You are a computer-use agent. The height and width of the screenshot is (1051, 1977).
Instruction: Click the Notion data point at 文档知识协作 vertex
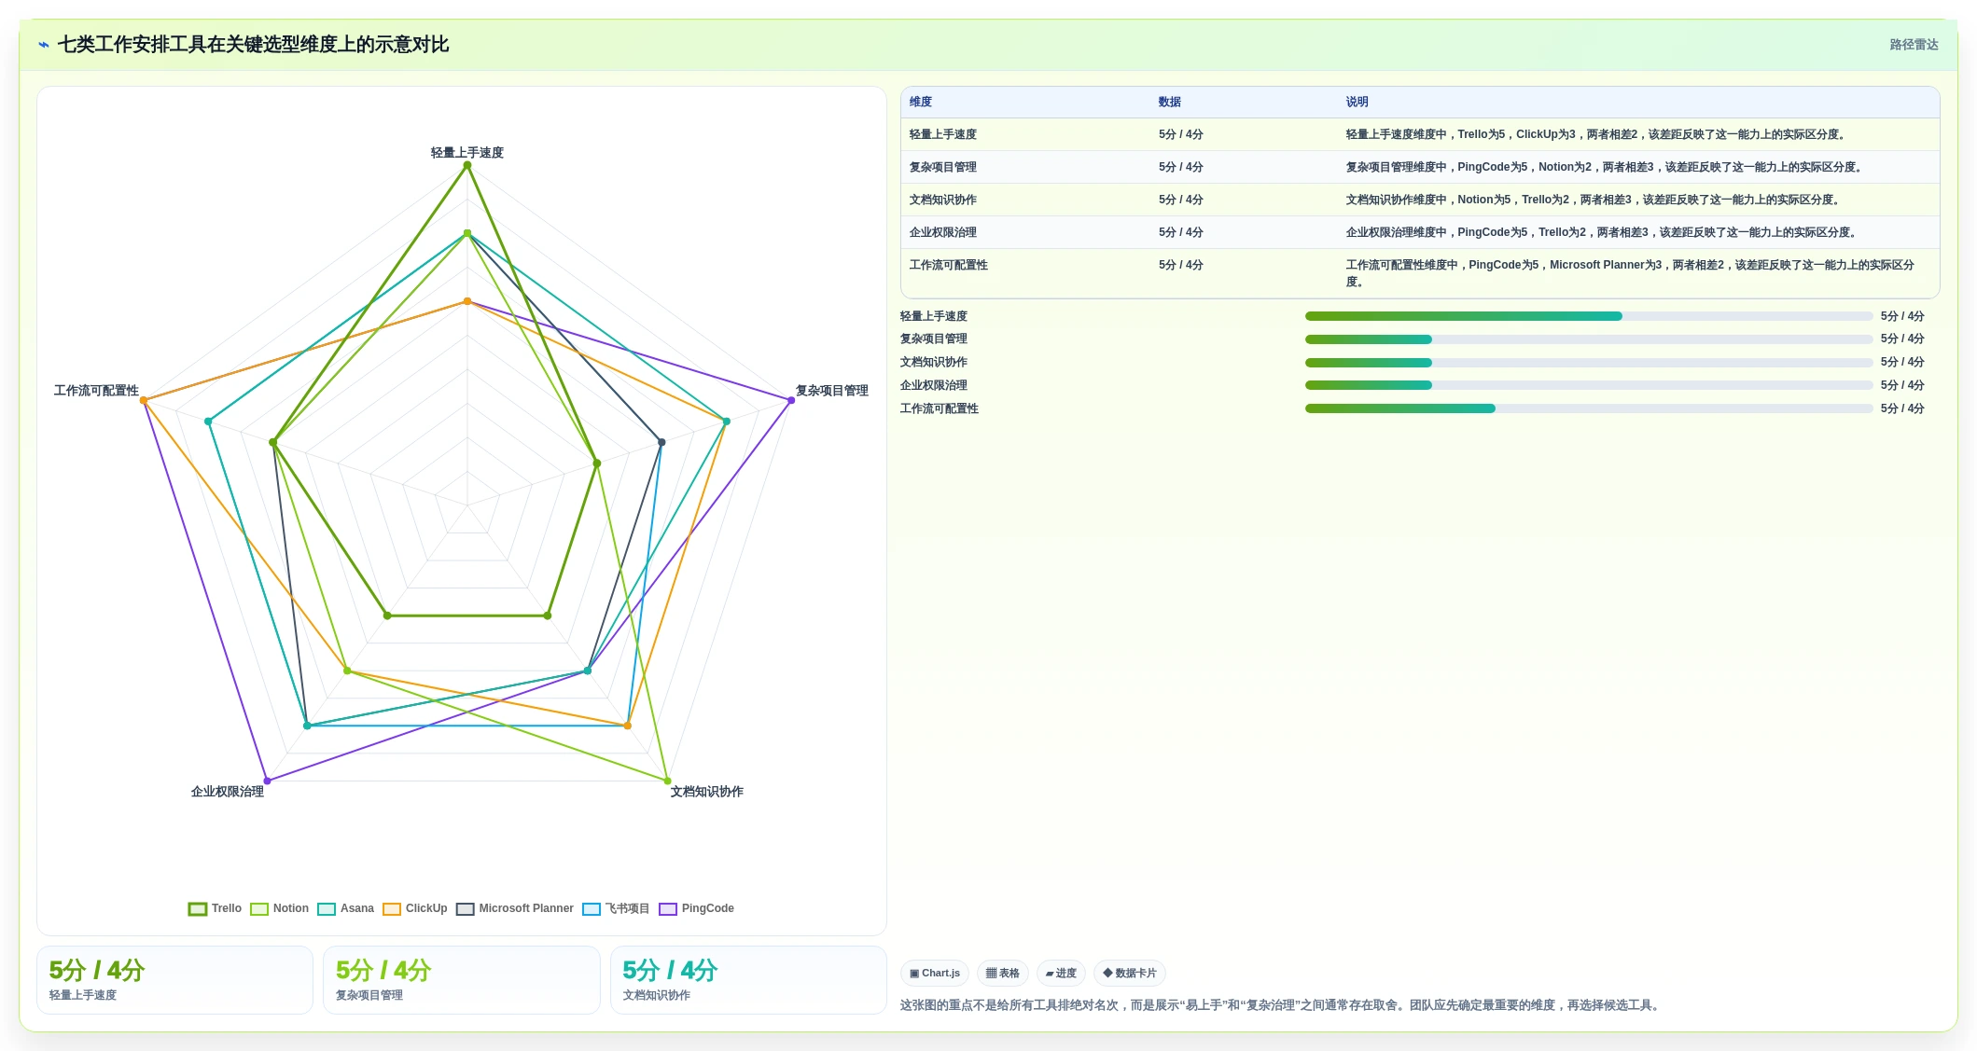[667, 781]
